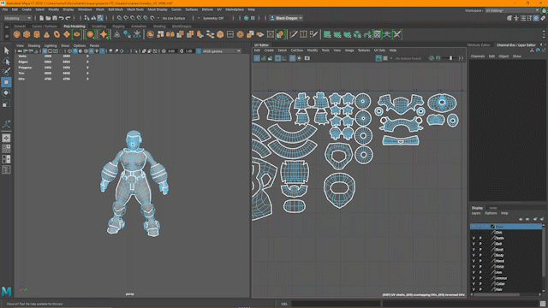Open the Workspace UV Editing dropdown
This screenshot has height=308, width=548.
tap(512, 11)
